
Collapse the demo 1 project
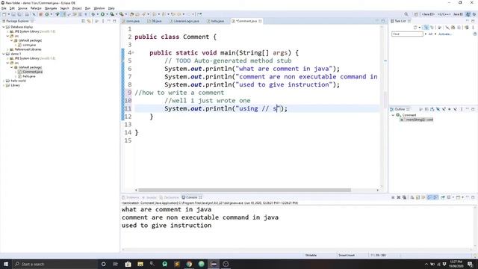(4, 54)
